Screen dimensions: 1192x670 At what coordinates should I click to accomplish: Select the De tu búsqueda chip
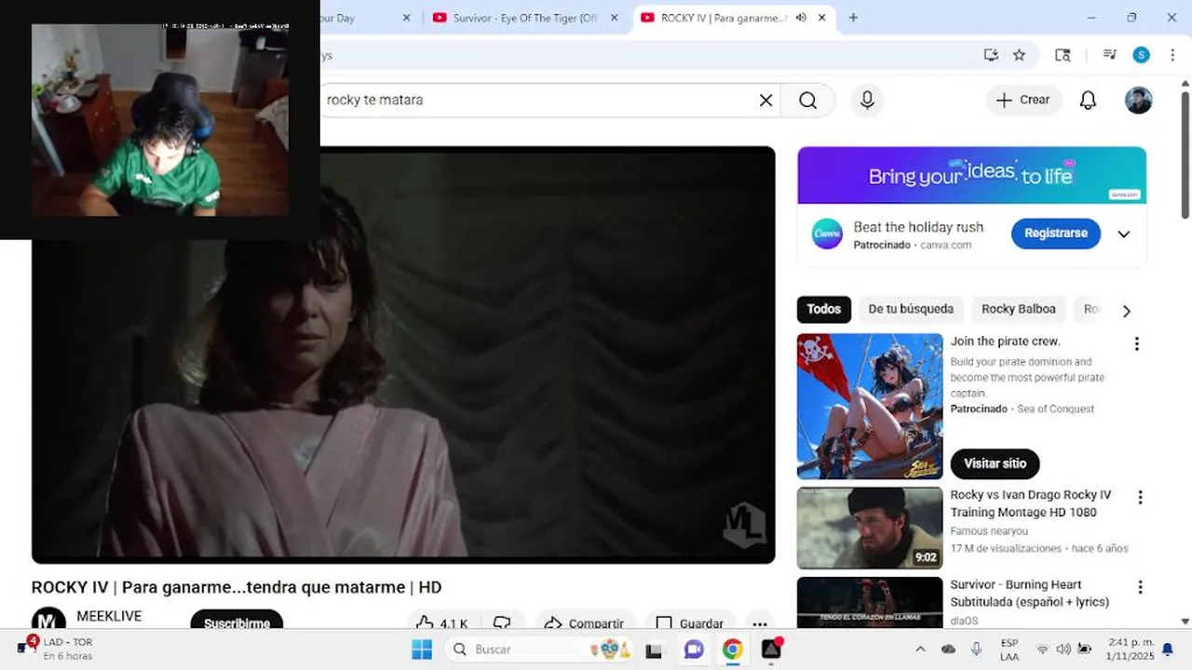tap(911, 309)
